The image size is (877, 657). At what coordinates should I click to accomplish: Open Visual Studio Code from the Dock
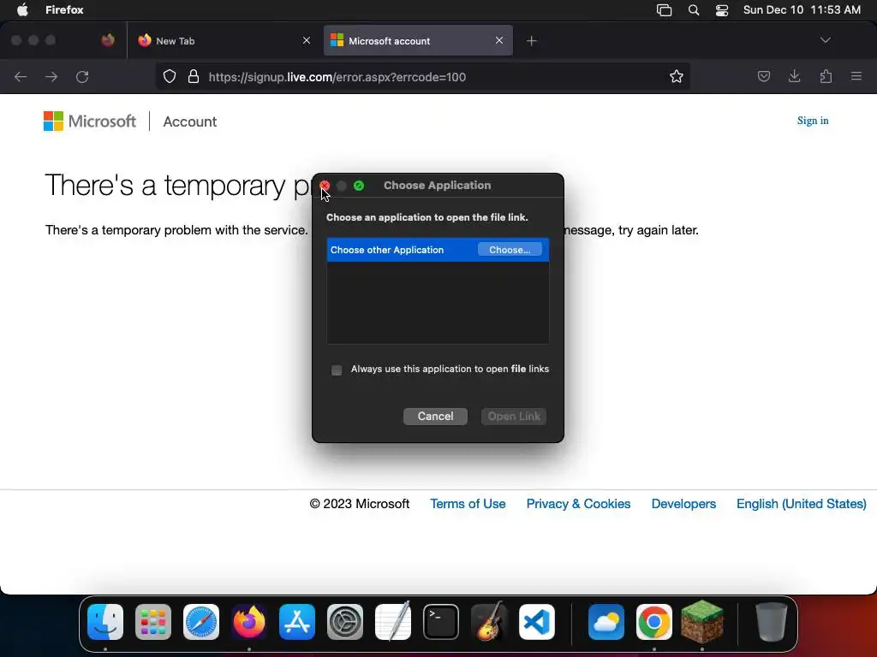(537, 622)
